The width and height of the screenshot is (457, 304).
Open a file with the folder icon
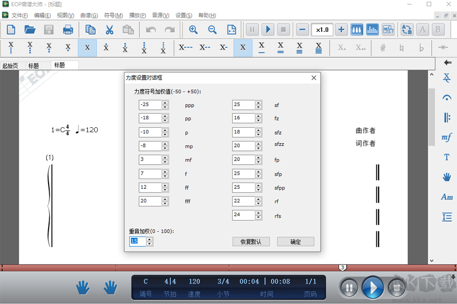(x=30, y=30)
